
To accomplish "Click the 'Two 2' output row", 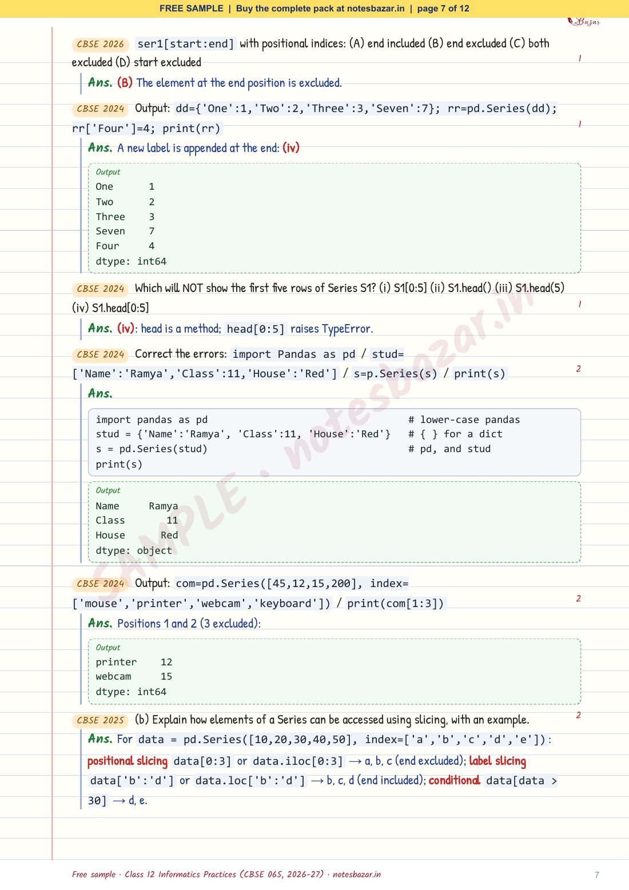I will click(x=125, y=202).
